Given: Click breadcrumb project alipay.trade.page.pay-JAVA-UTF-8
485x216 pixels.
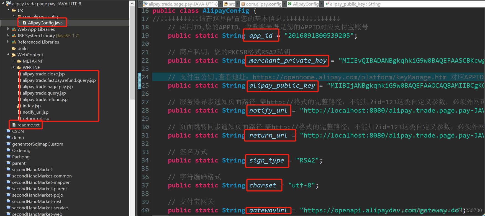Looking at the screenshot, I should [183, 4].
